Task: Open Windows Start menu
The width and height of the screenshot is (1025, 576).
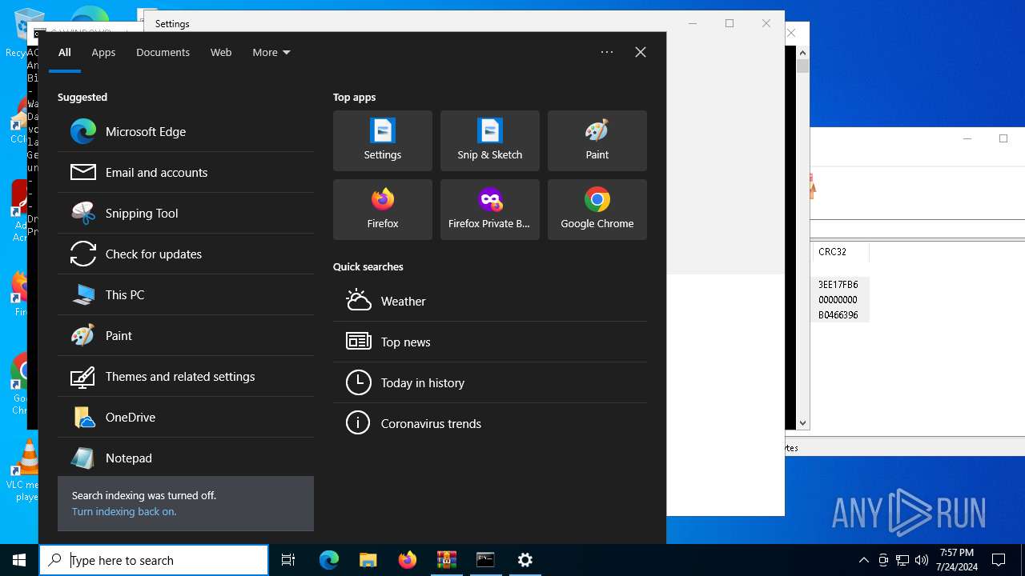Action: point(19,560)
